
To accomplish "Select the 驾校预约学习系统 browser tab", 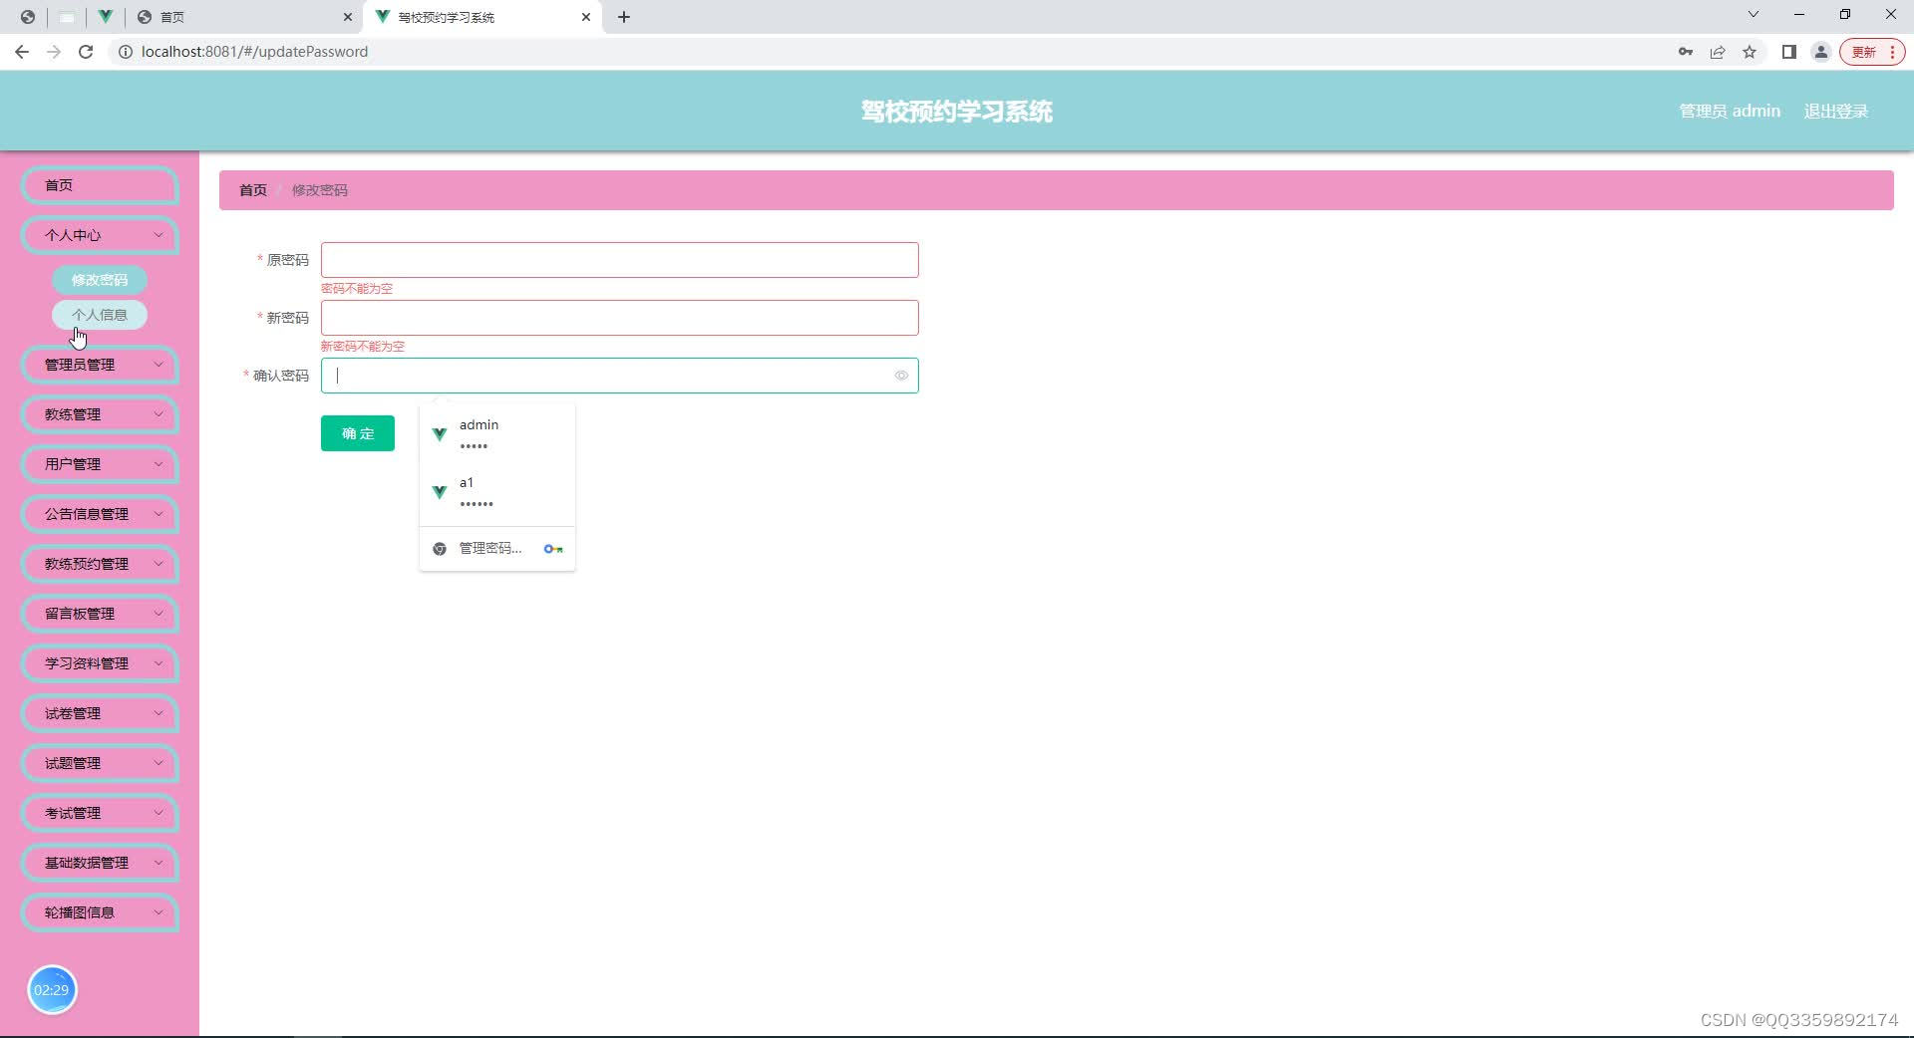I will [x=483, y=17].
